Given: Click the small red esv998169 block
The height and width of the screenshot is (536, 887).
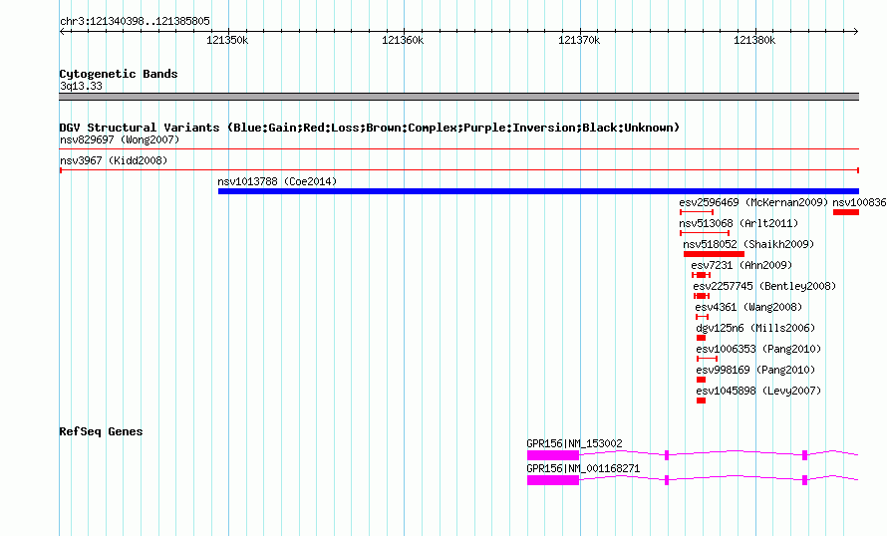Looking at the screenshot, I should [x=701, y=380].
